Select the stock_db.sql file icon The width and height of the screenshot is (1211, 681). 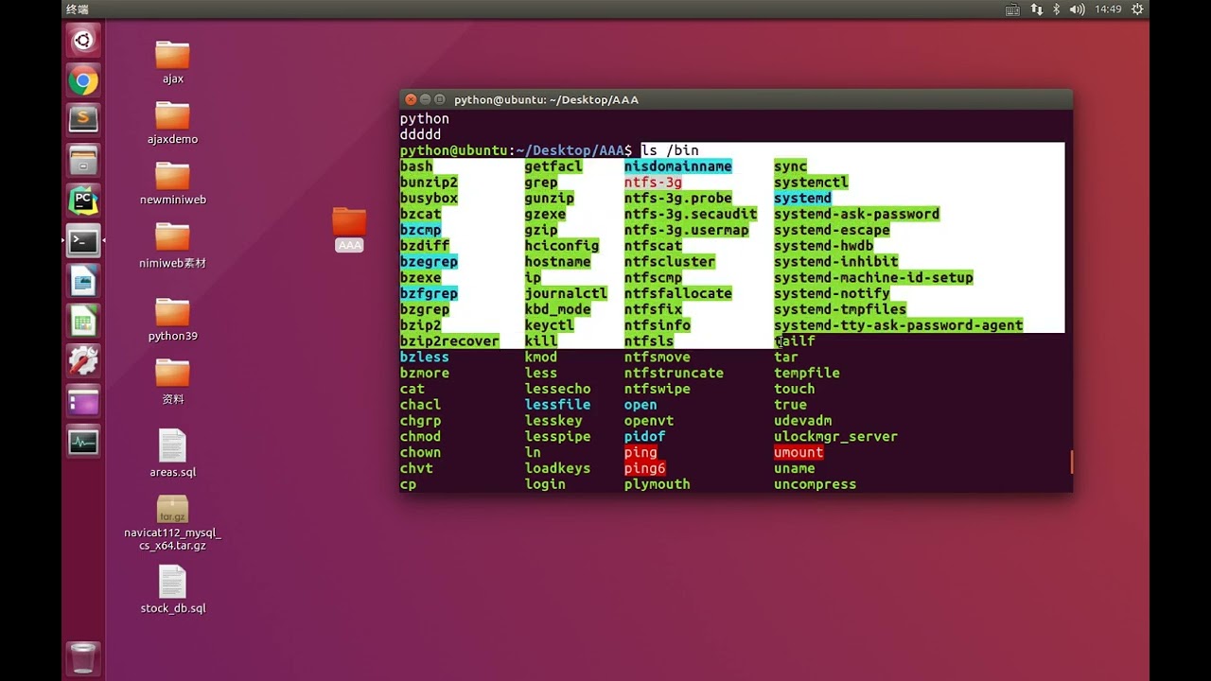click(x=172, y=590)
